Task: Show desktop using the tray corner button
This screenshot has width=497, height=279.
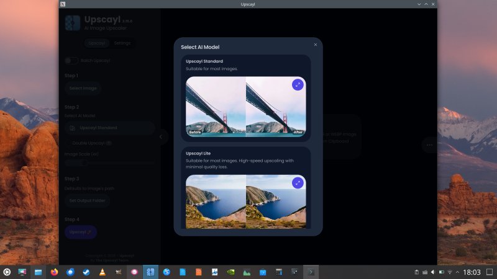Action: point(490,272)
